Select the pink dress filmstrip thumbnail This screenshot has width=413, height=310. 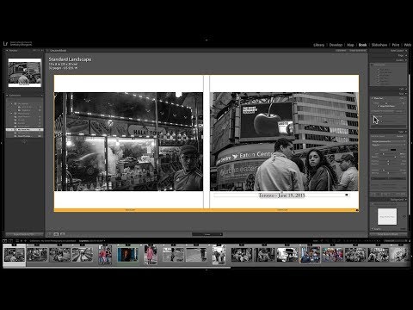(151, 255)
